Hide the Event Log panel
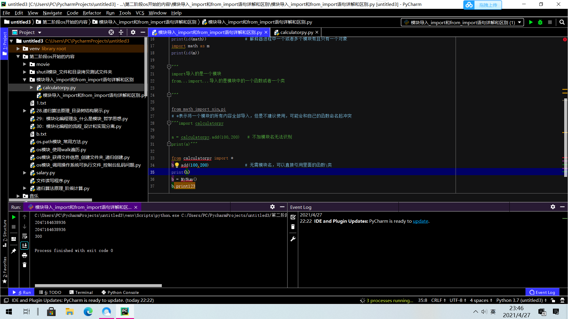 point(562,207)
